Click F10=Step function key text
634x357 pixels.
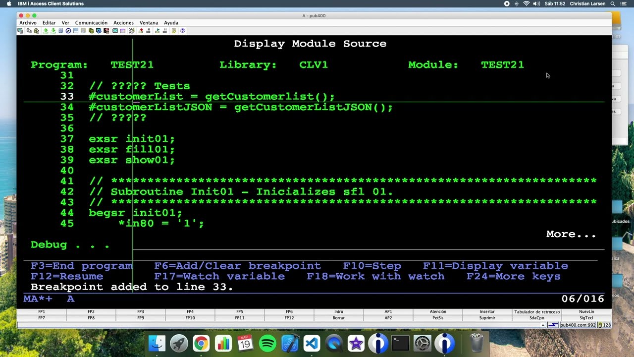(372, 266)
